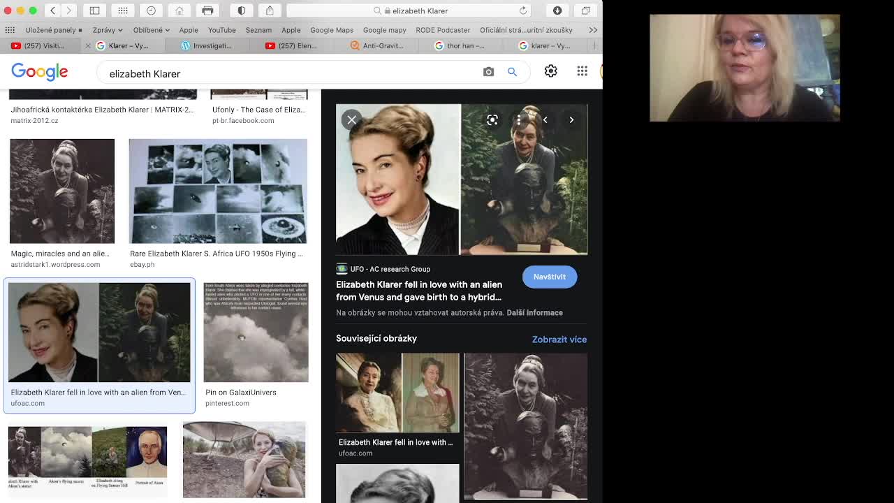
Task: Select the Pin on GalaxiUnivers thumbnail
Action: (256, 333)
